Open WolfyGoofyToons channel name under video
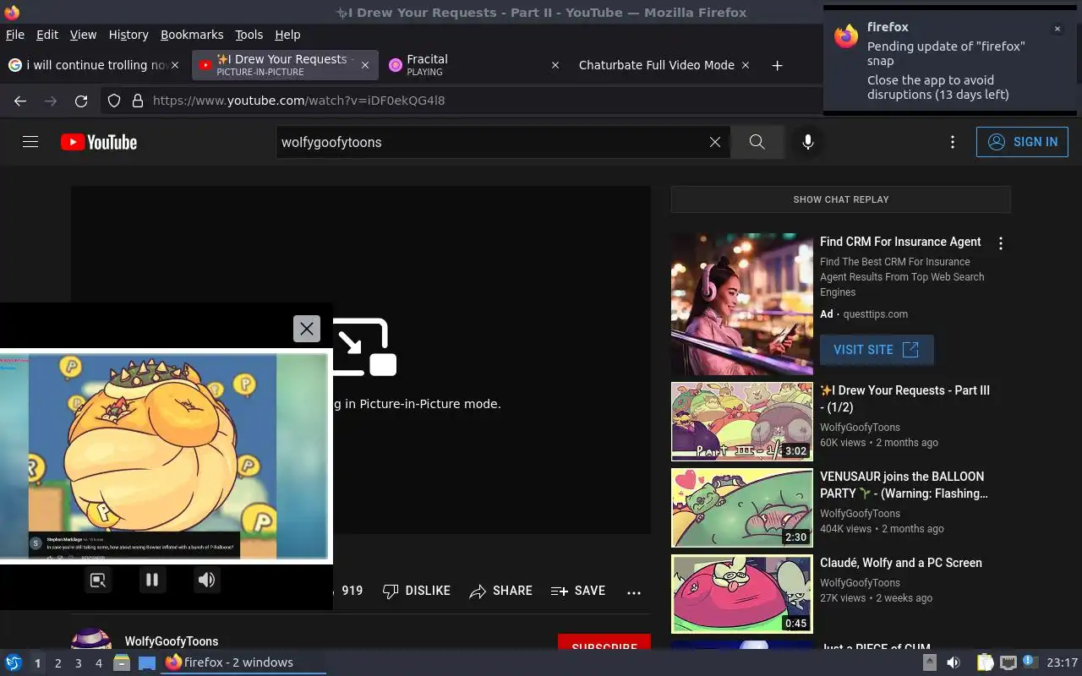 [172, 641]
